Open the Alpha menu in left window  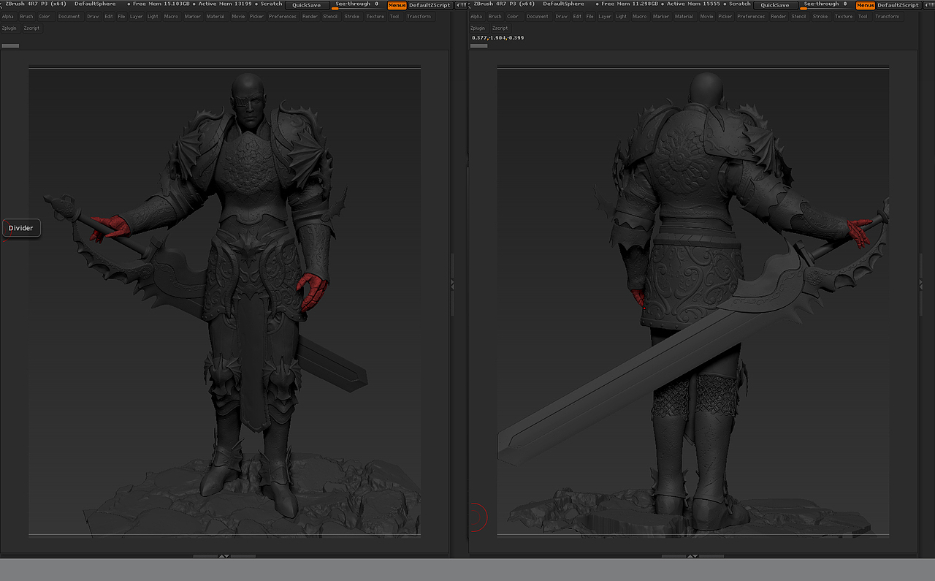tap(8, 16)
